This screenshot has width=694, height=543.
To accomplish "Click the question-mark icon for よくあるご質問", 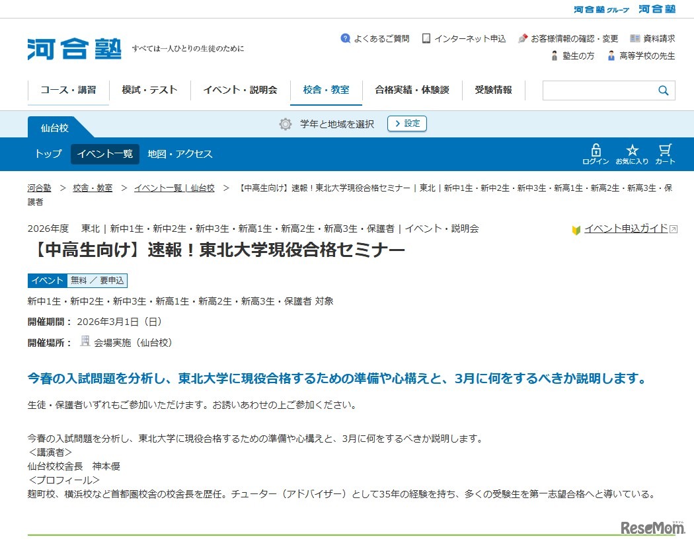I will pos(344,38).
